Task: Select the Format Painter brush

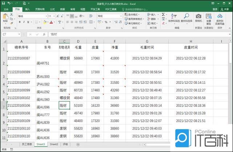Action: 12,23
